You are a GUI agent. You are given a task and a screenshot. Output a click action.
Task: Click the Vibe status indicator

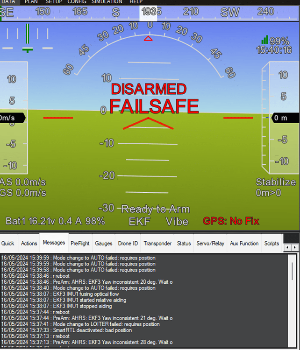(x=177, y=221)
